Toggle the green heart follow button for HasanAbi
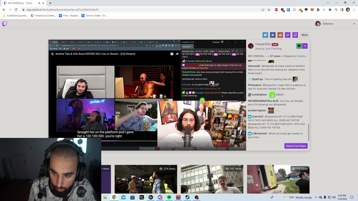358x201 pixels. point(299,46)
